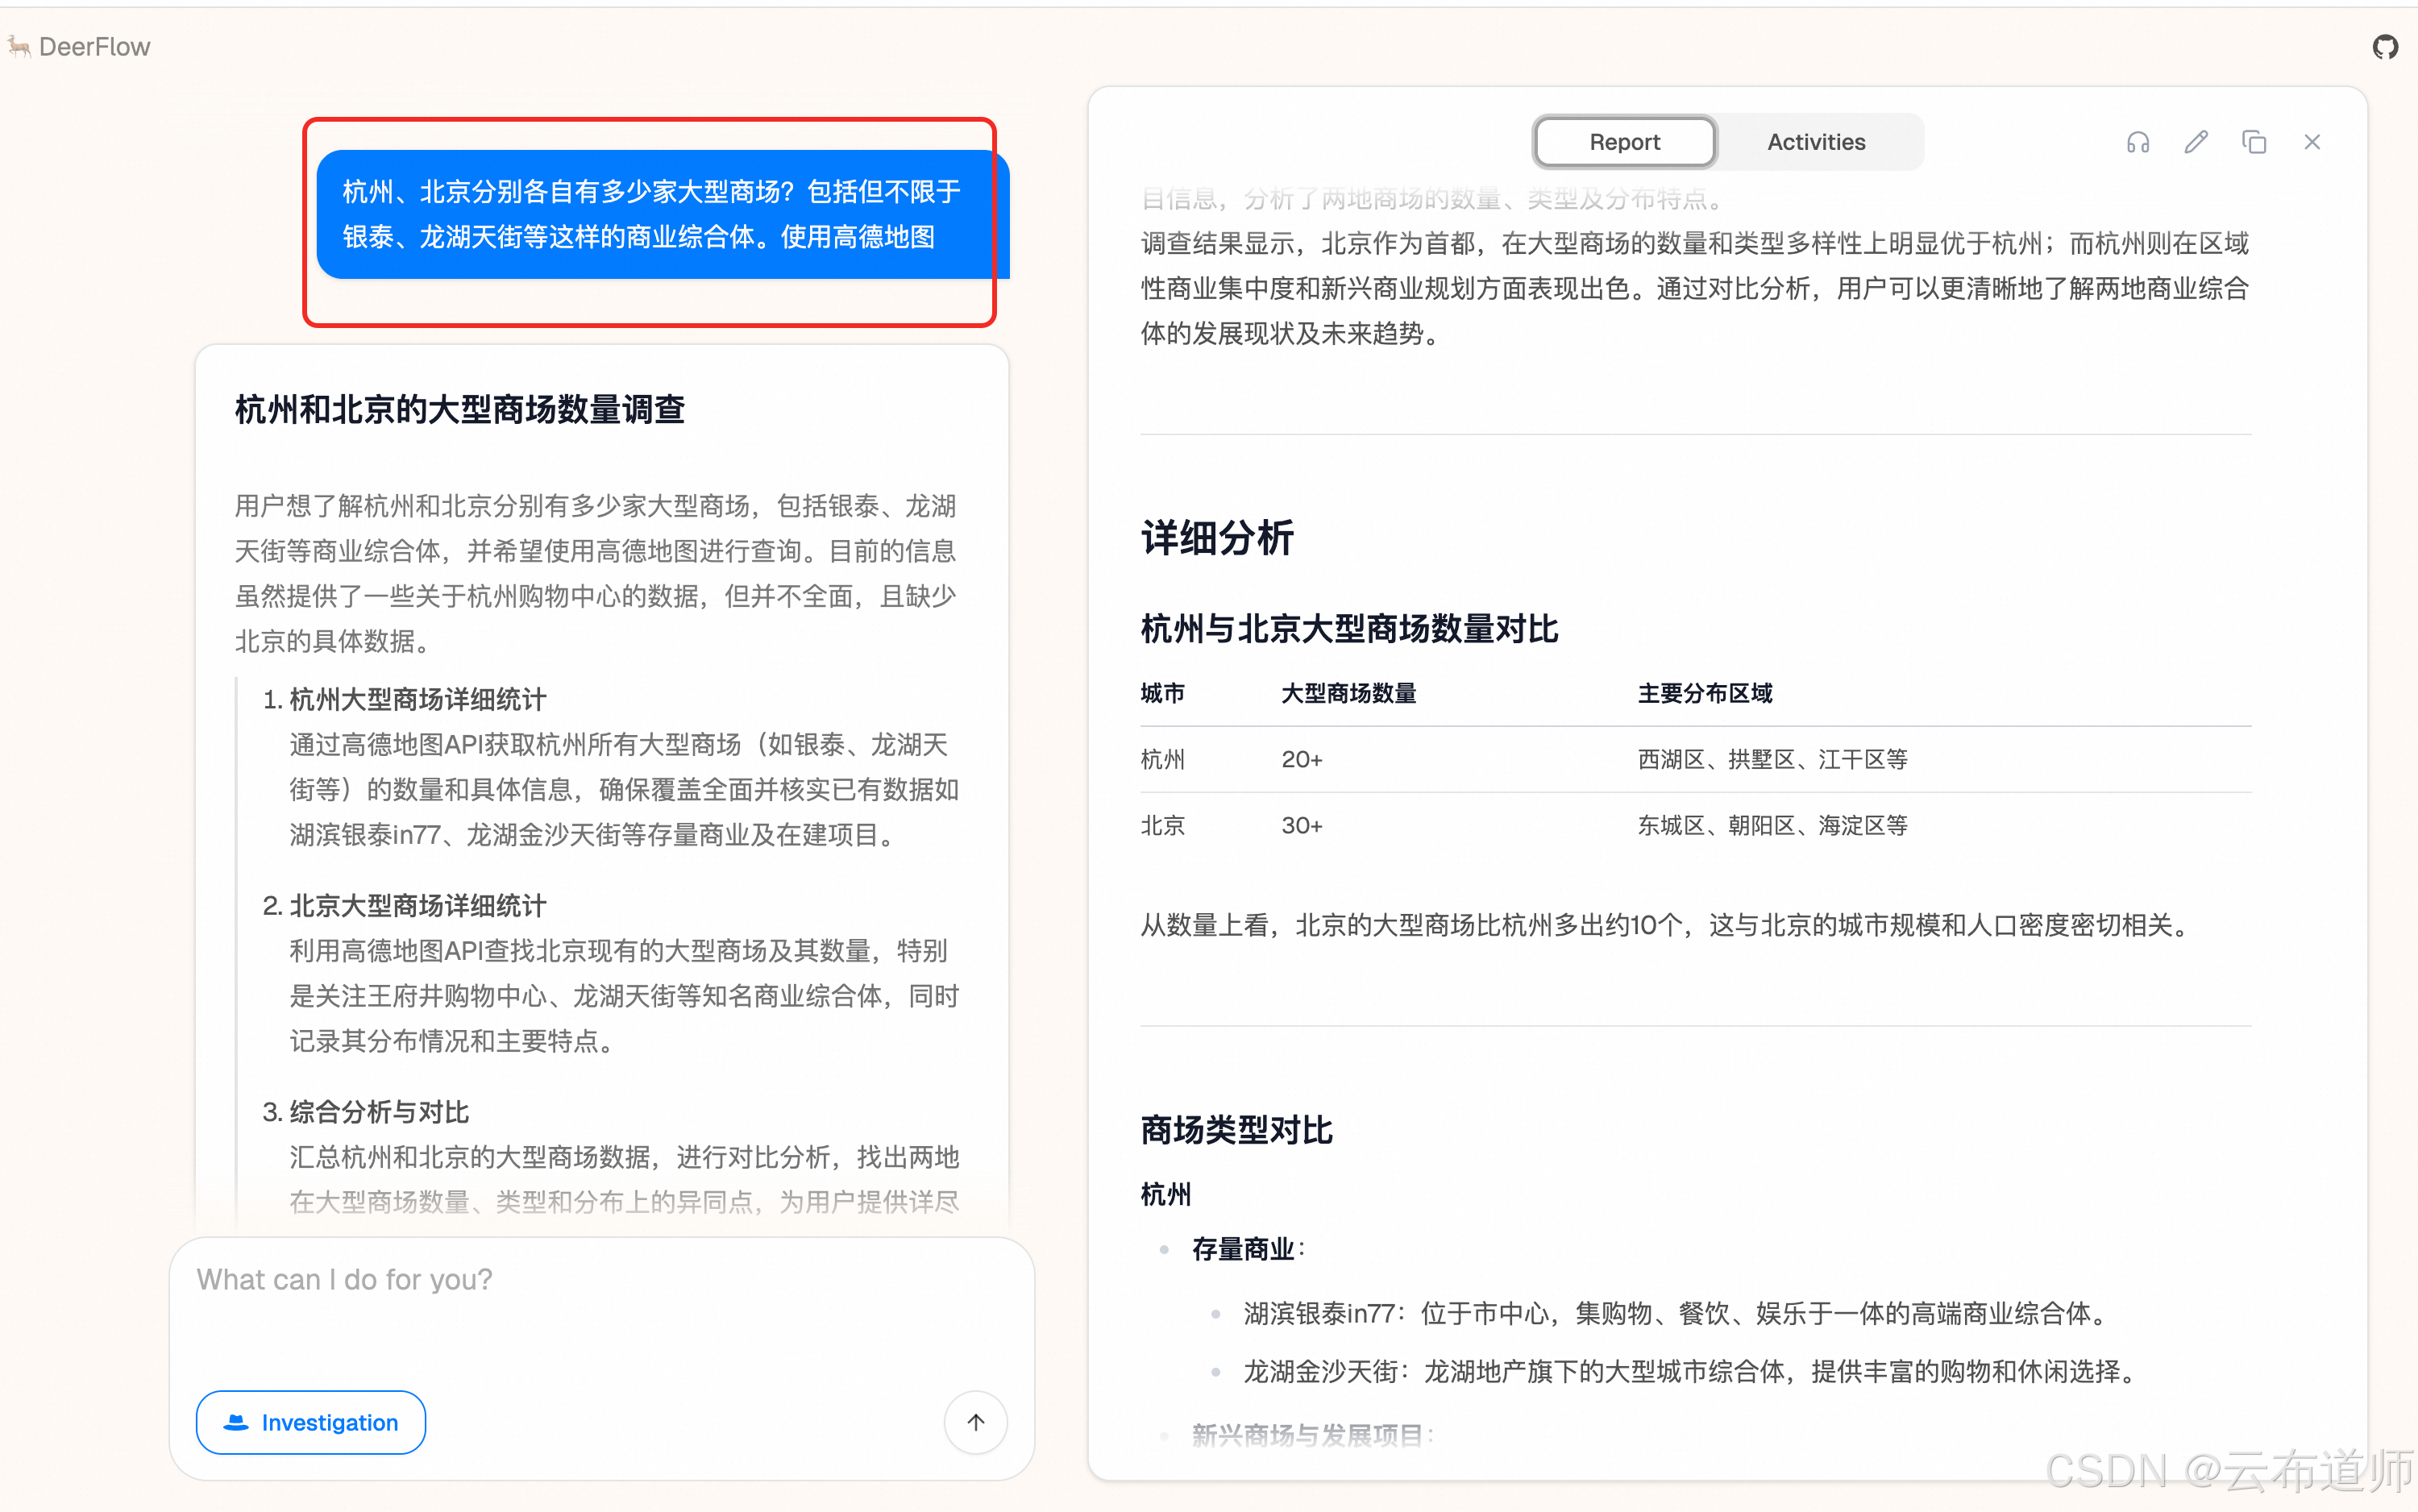Click the headphones podcast icon
Viewport: 2418px width, 1512px height.
pos(2138,142)
